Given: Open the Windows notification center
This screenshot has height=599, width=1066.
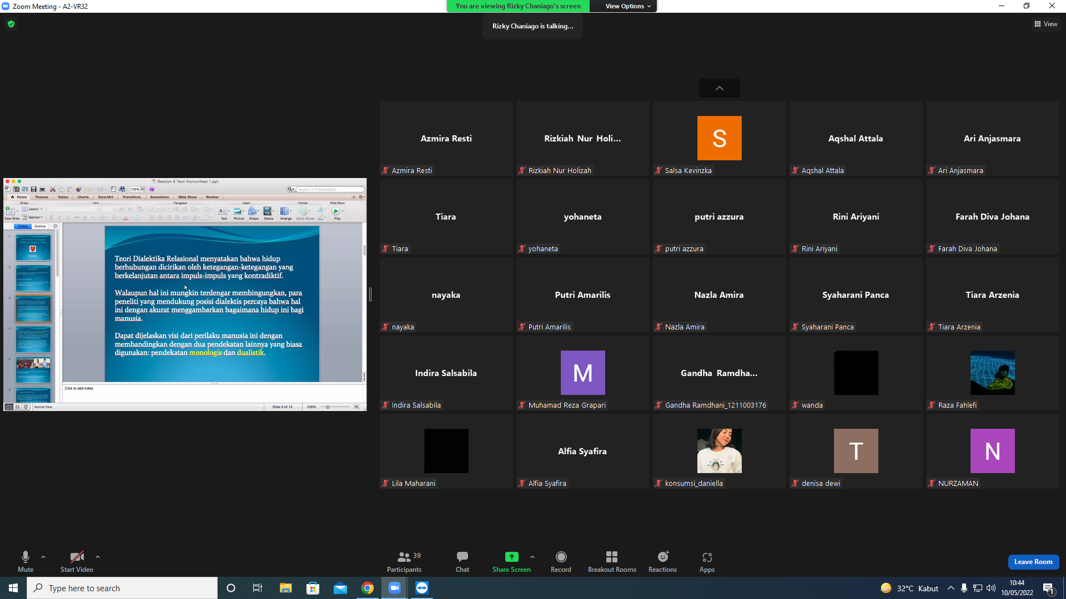Looking at the screenshot, I should pos(1049,588).
